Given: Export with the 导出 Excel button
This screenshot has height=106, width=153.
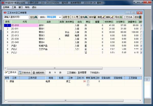Looking at the screenshot, I should pyautogui.click(x=119, y=17).
